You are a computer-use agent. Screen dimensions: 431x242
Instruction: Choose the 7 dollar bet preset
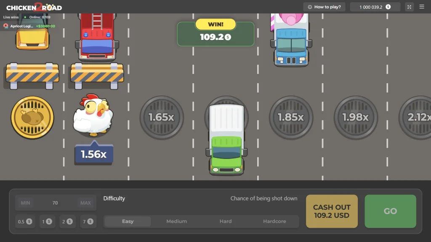pos(88,221)
